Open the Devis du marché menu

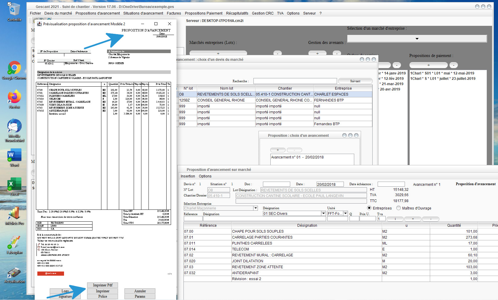[58, 13]
